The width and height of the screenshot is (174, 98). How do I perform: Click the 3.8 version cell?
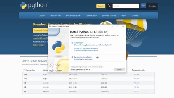pyautogui.click(x=25, y=87)
